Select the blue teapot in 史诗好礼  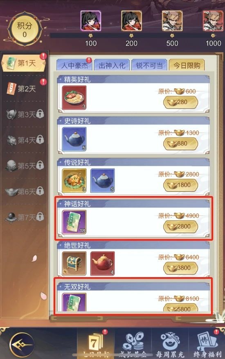click(74, 139)
